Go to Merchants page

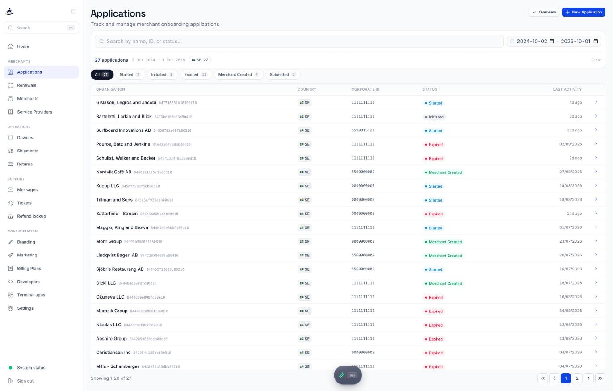(41, 99)
